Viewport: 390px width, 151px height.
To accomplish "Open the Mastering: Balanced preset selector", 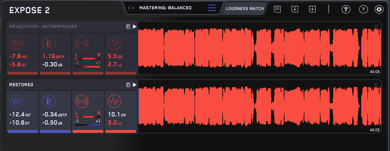I will (165, 8).
